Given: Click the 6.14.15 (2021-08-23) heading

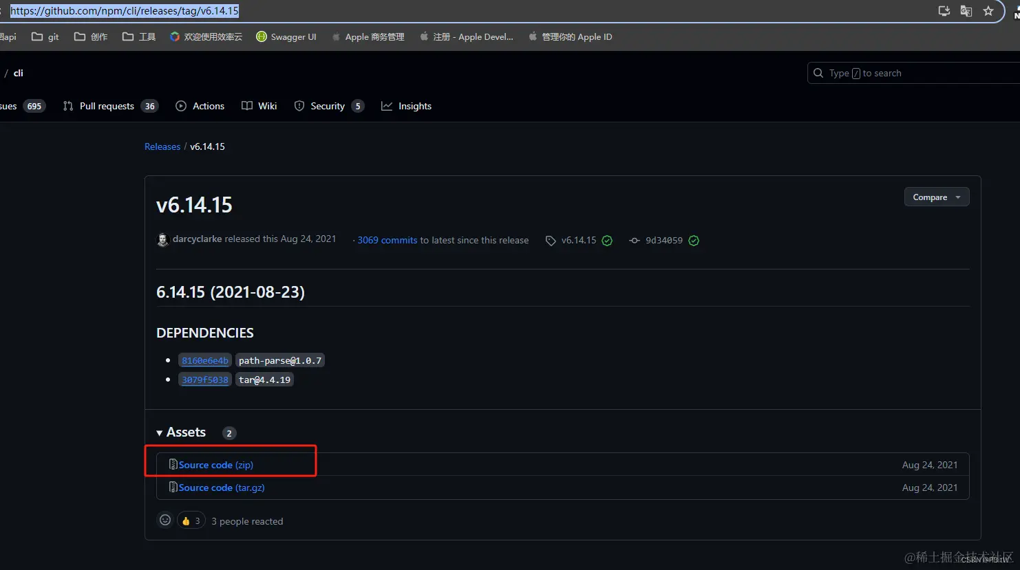Looking at the screenshot, I should click(231, 292).
